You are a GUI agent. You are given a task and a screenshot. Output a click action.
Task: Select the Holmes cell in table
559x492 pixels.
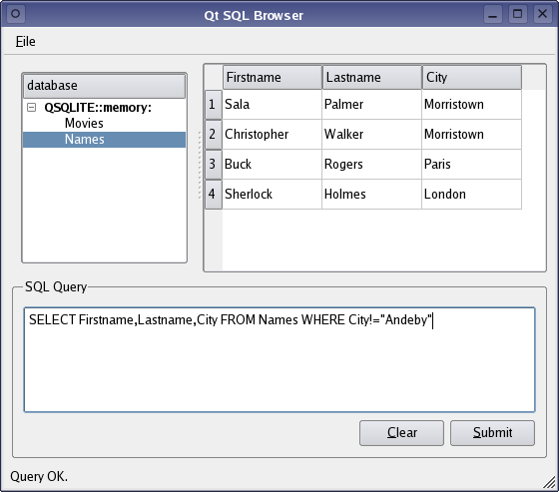pyautogui.click(x=371, y=195)
